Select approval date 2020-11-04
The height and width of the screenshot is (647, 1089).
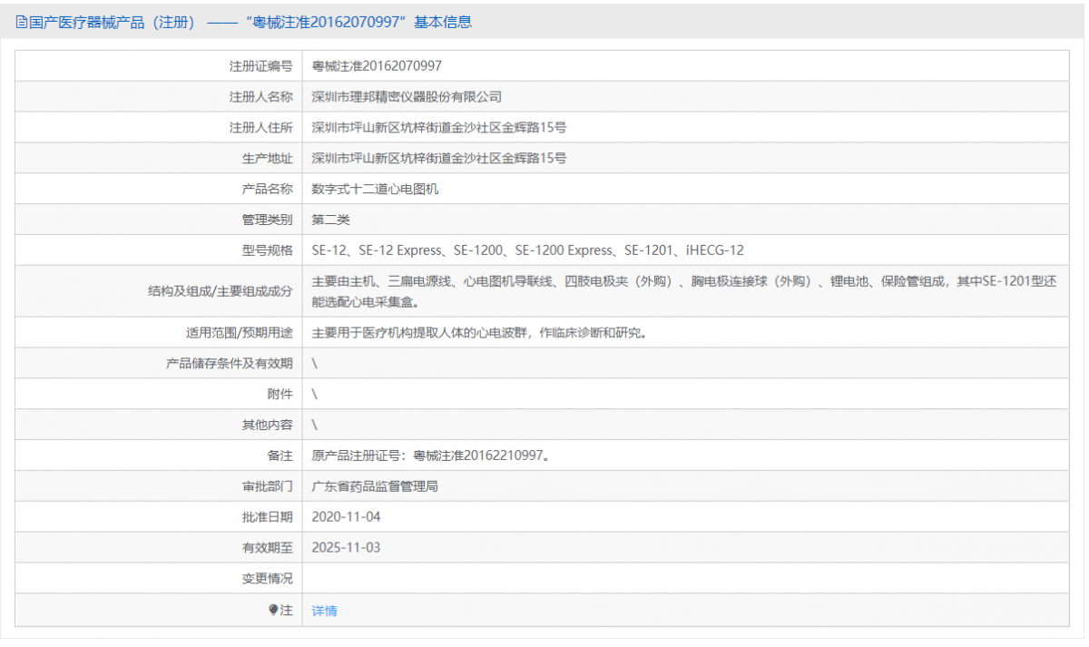[346, 517]
